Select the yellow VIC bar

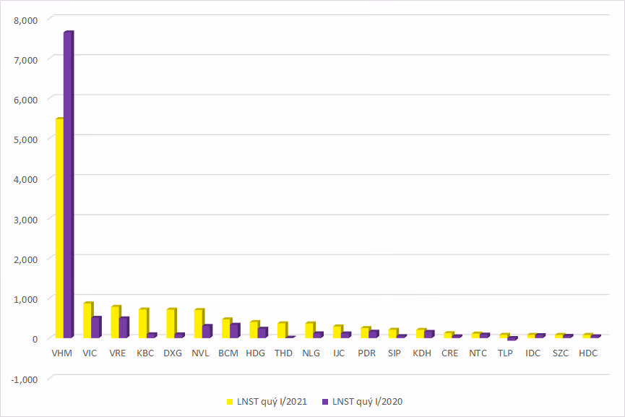(x=87, y=320)
